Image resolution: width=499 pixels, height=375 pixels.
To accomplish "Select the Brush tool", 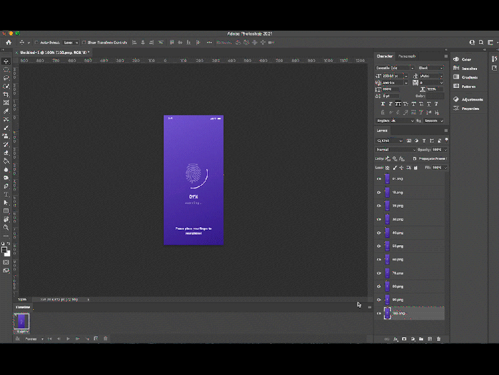I will pyautogui.click(x=6, y=128).
